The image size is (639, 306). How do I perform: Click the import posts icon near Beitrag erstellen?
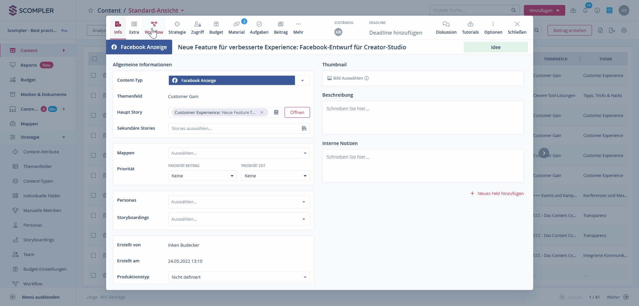[x=600, y=30]
